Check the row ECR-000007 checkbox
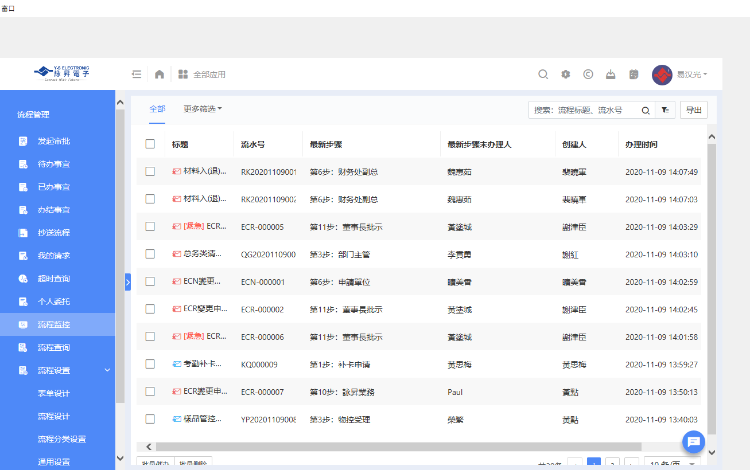The image size is (750, 470). 150,391
